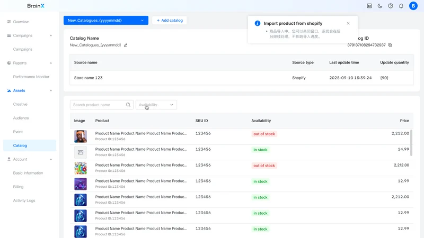Click the product table vertical scrollbar
Screen dimensions: 424x238
(x=411, y=143)
